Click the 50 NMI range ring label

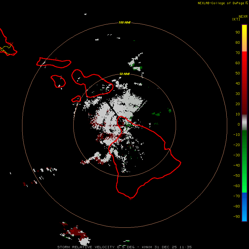click(x=124, y=74)
